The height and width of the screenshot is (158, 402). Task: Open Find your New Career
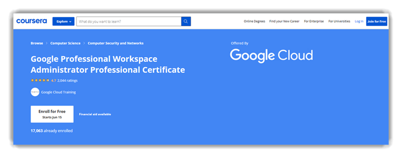coord(284,21)
